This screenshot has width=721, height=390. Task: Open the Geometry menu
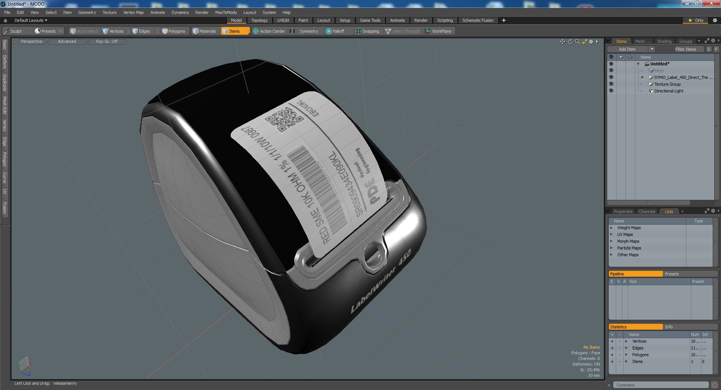click(x=87, y=12)
